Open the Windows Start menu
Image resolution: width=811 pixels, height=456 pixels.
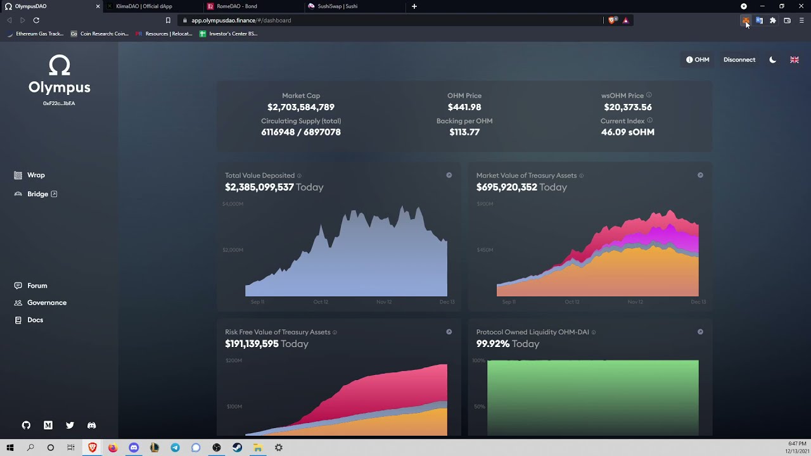click(x=10, y=448)
